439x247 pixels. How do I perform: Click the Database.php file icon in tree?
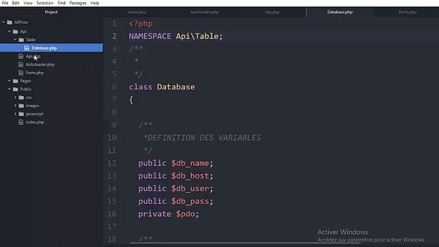click(x=27, y=48)
